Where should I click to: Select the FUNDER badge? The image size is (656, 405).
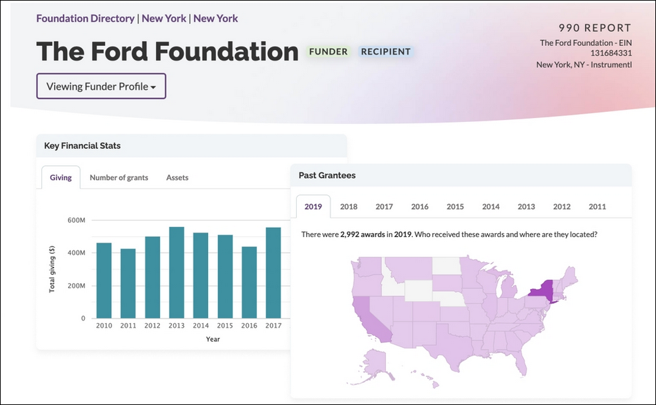(x=328, y=51)
